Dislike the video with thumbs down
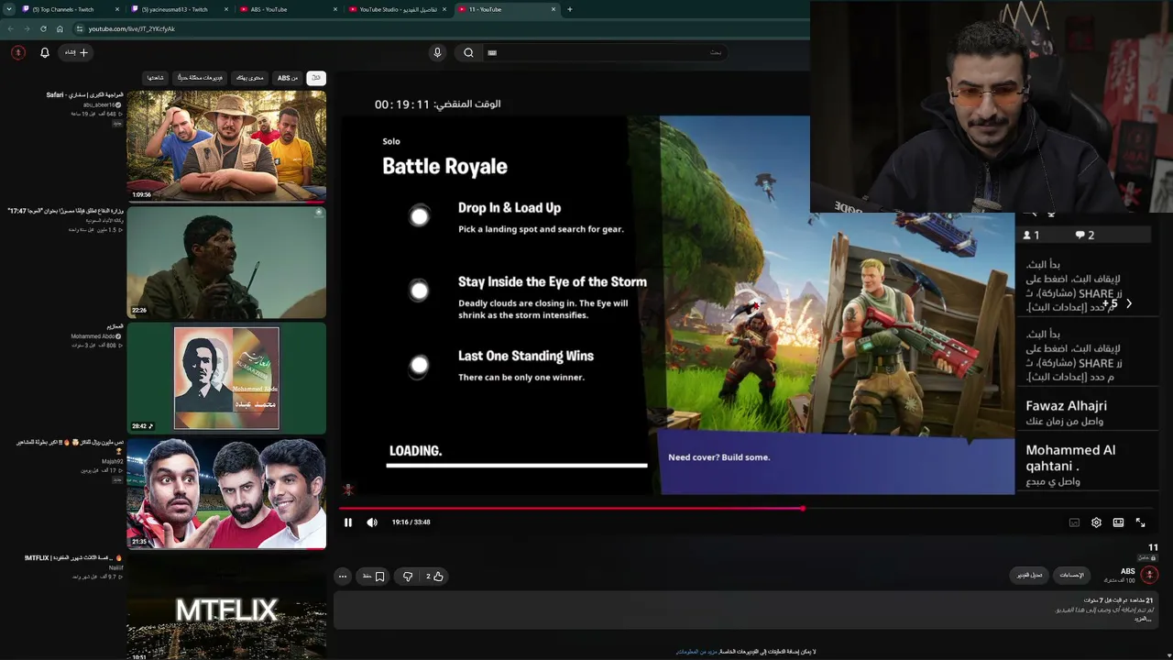Viewport: 1173px width, 660px height. tap(408, 577)
